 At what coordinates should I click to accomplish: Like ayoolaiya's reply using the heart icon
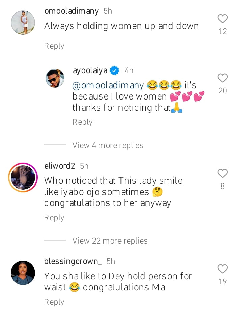click(x=222, y=78)
